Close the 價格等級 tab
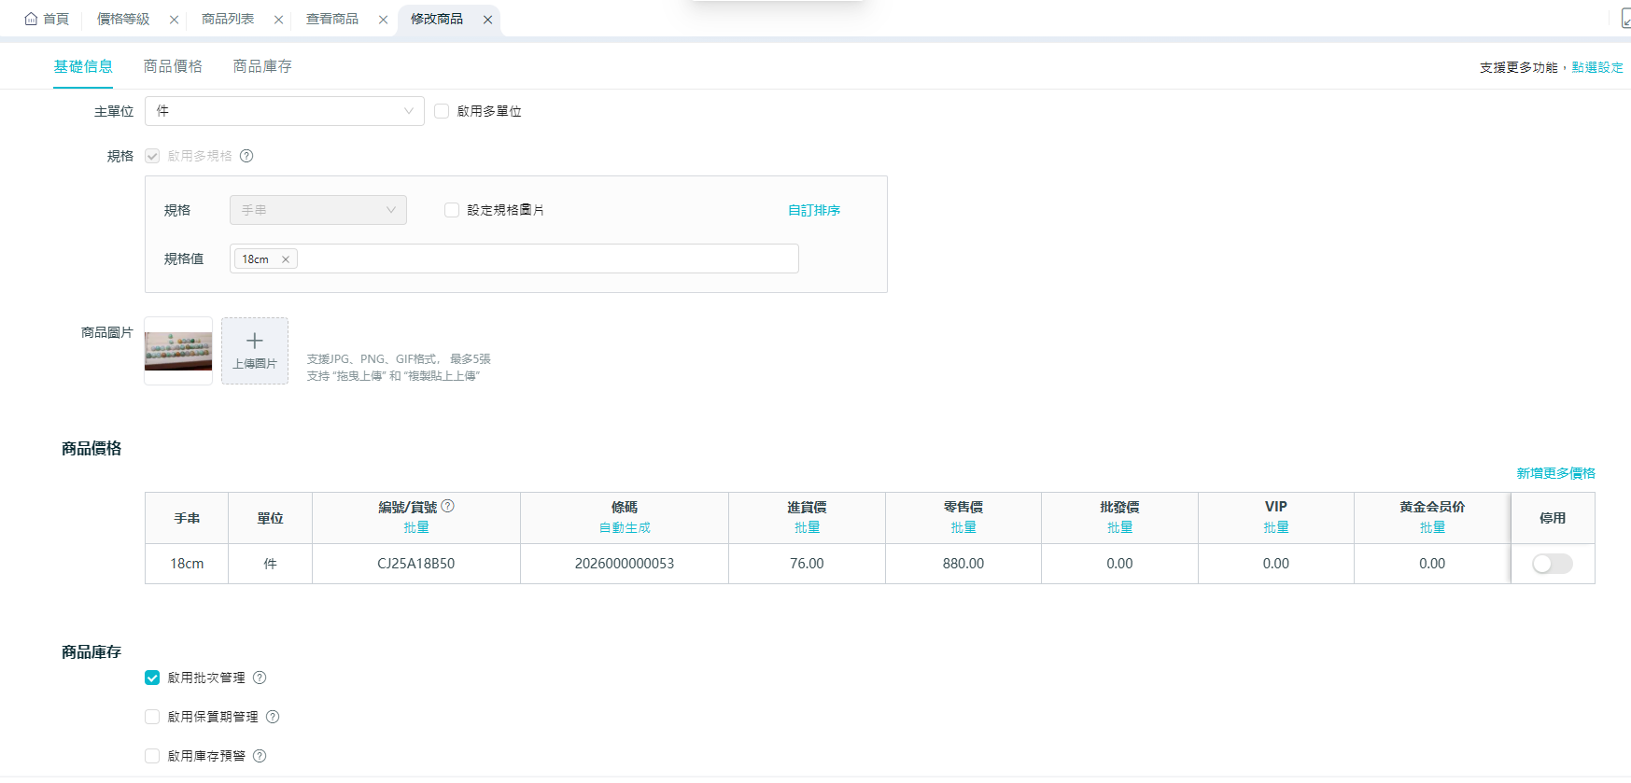The height and width of the screenshot is (783, 1631). click(174, 20)
